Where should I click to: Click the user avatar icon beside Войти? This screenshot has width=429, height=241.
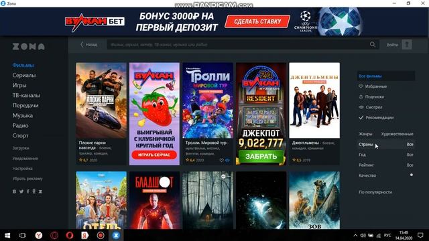(x=407, y=45)
